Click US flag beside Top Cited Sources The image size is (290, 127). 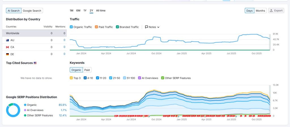tap(35, 63)
